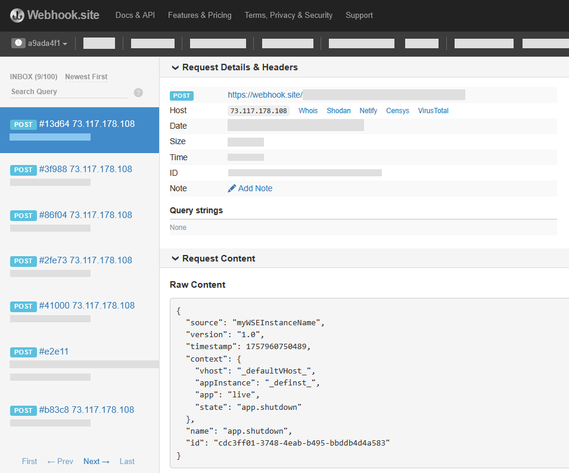Click the POST method badge in request details
Viewport: 569px width, 473px height.
pos(182,95)
